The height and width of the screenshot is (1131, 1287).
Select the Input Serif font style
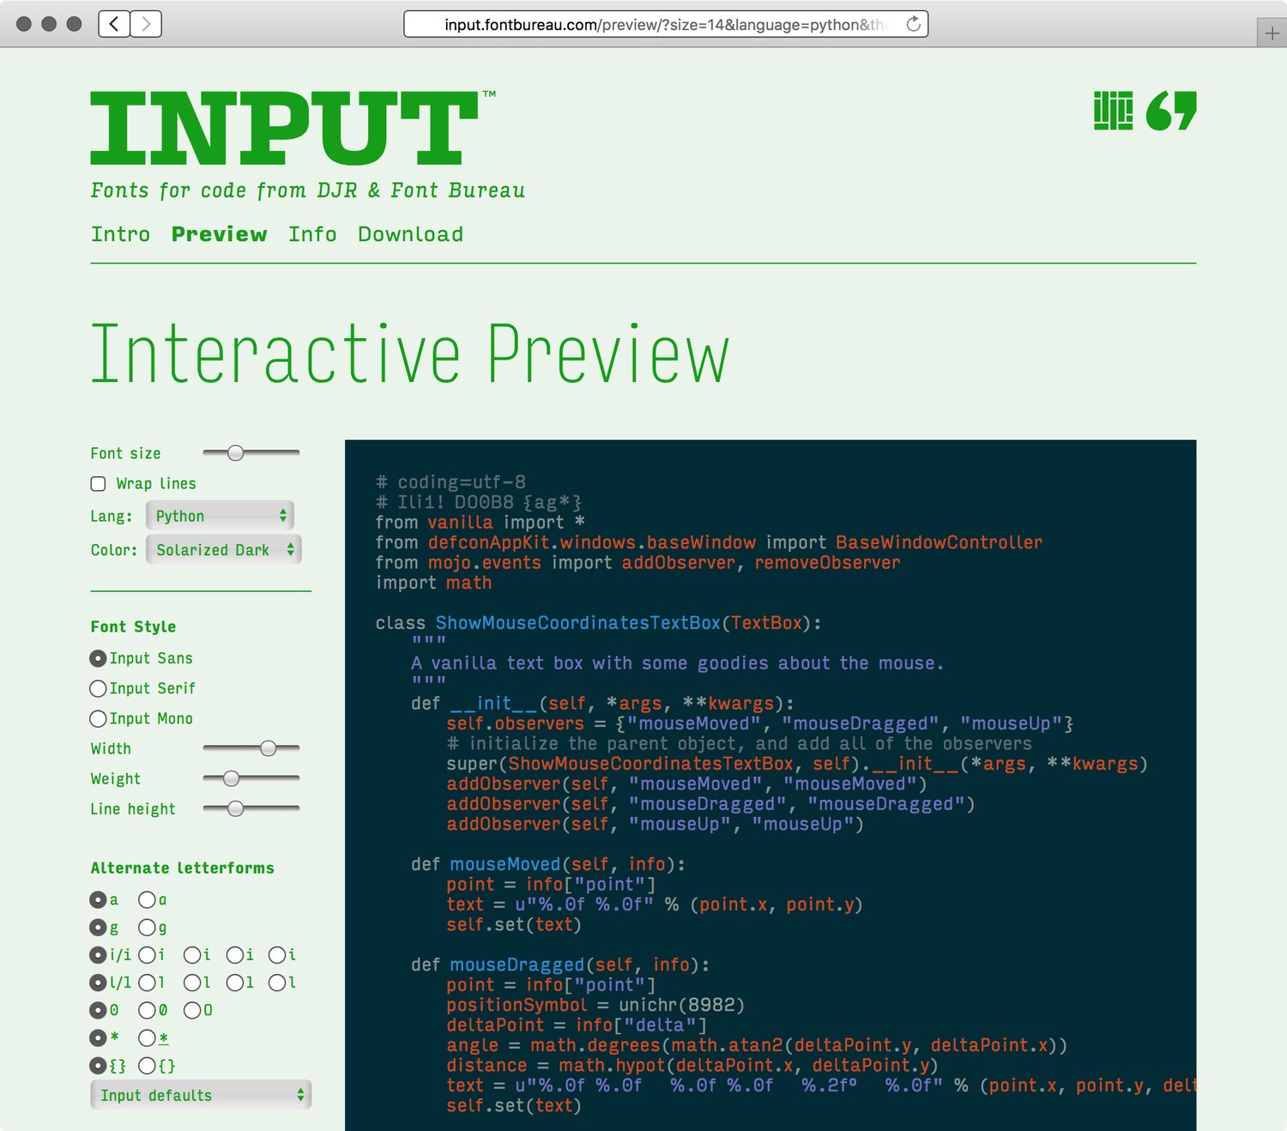pyautogui.click(x=98, y=688)
